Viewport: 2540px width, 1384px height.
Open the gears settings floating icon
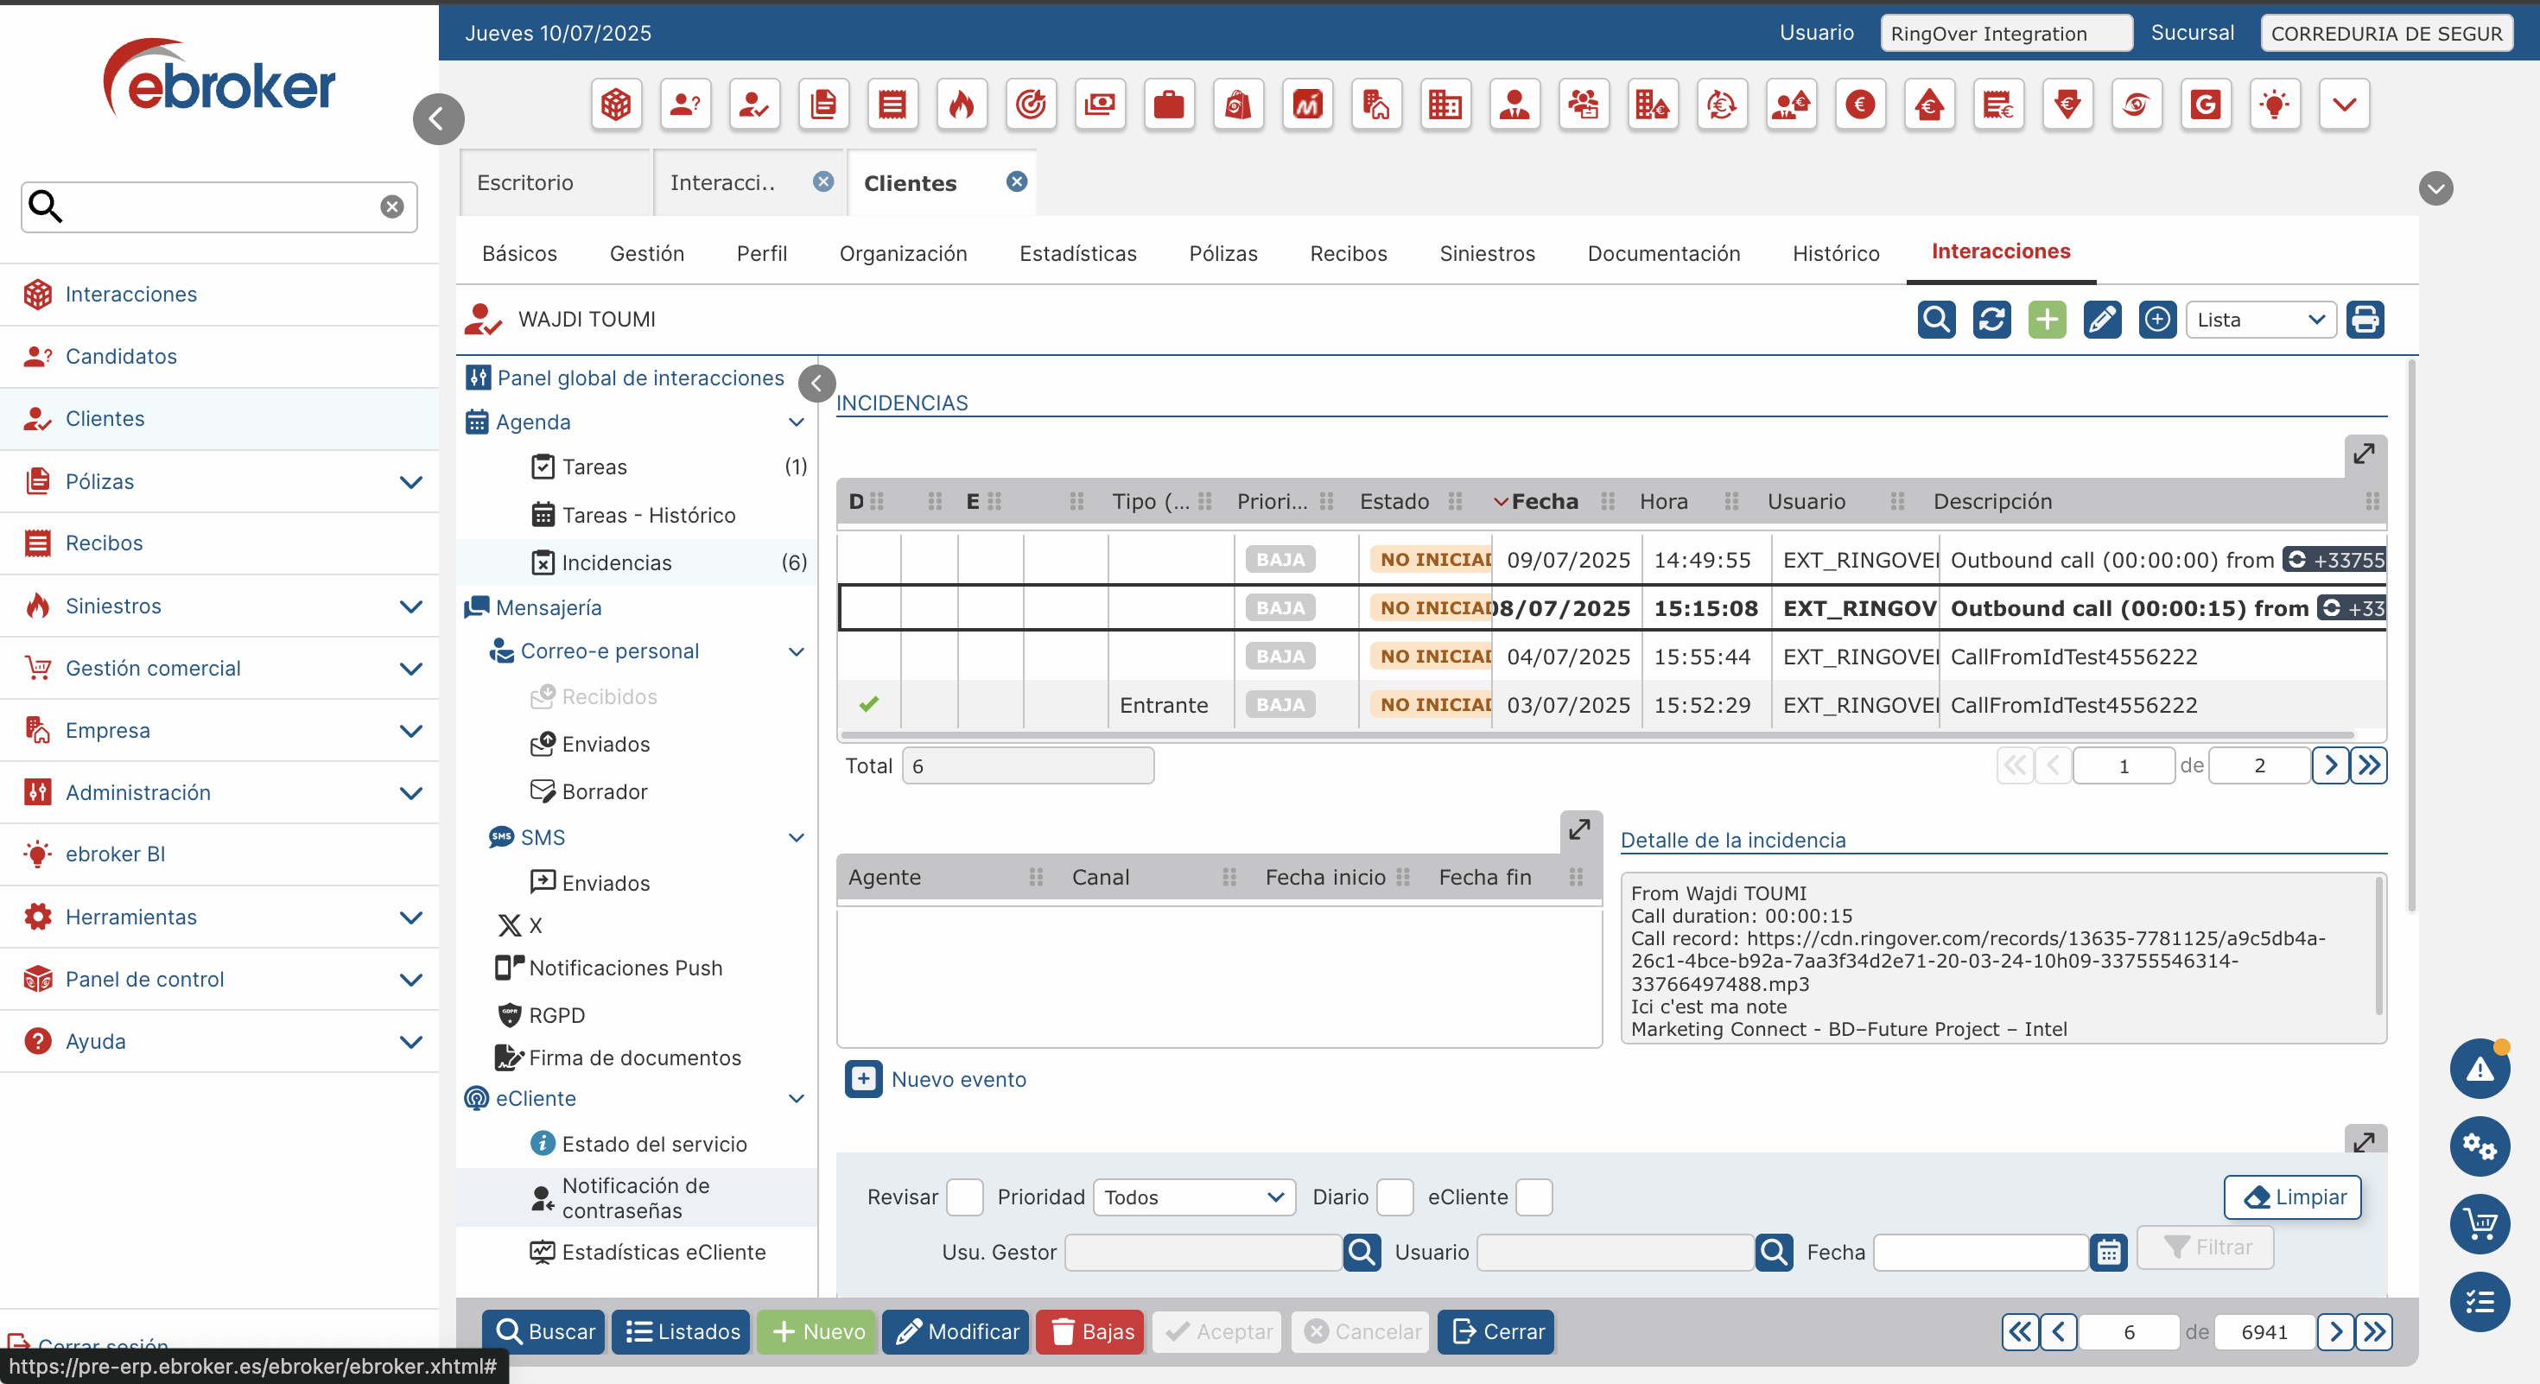coord(2480,1146)
